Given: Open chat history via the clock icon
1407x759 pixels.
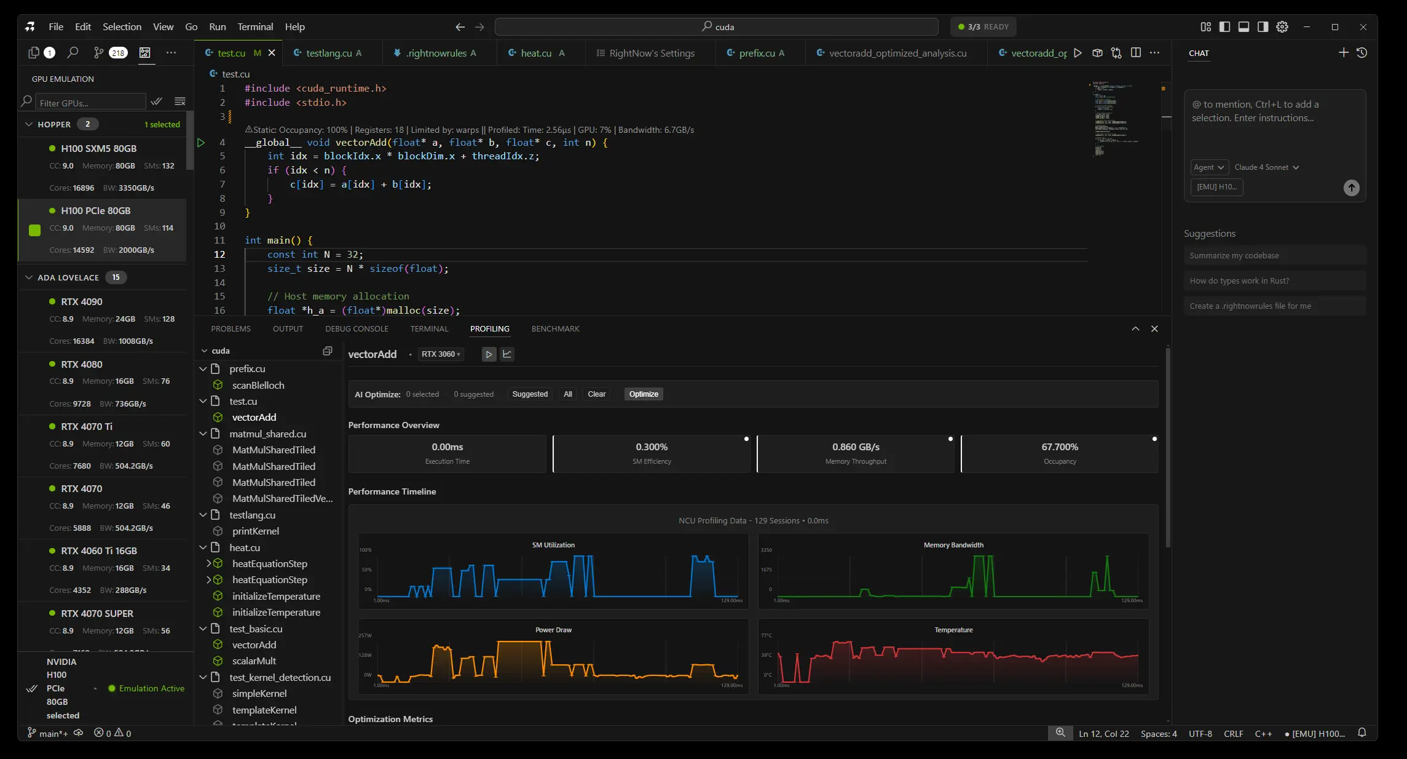Looking at the screenshot, I should [x=1362, y=53].
